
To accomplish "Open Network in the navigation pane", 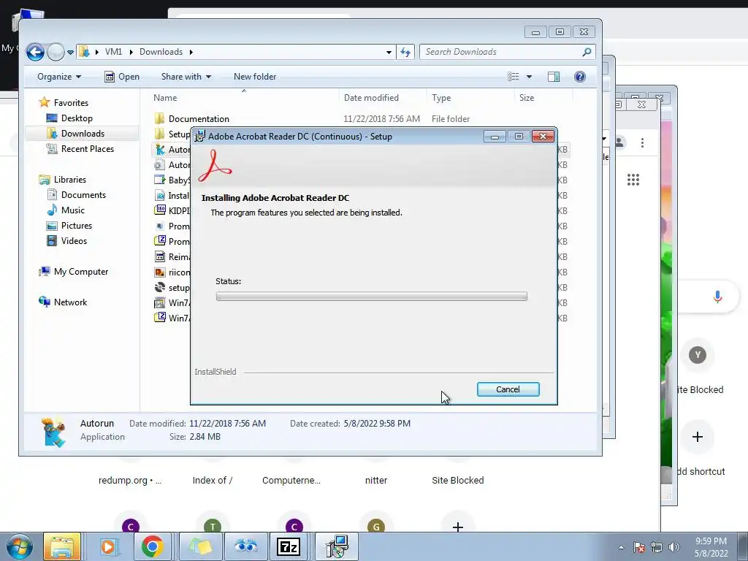I will (x=70, y=302).
